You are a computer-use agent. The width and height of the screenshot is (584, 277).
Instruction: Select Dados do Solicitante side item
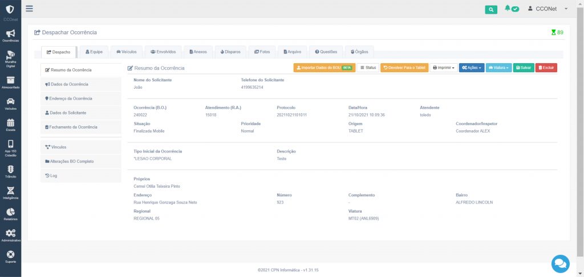[x=81, y=113]
